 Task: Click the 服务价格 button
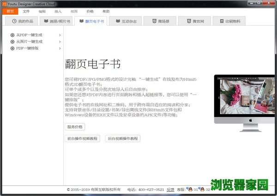pos(75,127)
